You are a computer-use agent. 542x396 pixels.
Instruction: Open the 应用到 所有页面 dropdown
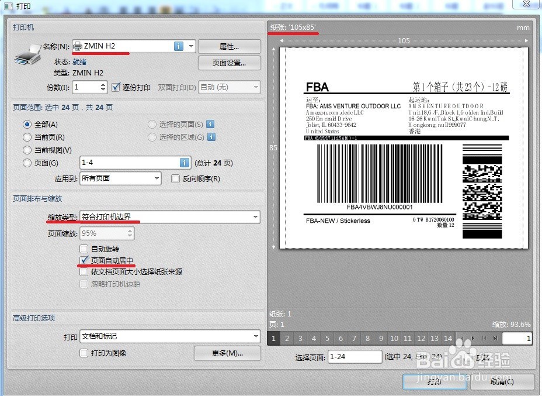pos(120,178)
